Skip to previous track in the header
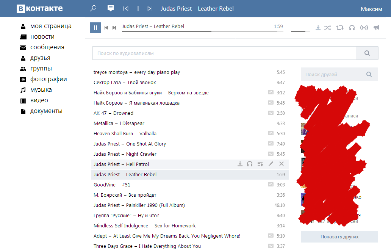 tap(126, 8)
